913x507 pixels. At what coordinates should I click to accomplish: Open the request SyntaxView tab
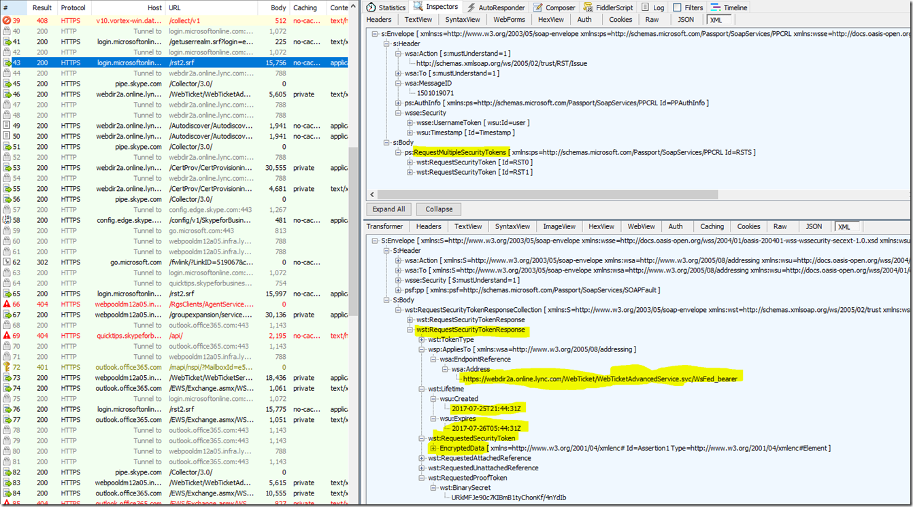tap(463, 20)
